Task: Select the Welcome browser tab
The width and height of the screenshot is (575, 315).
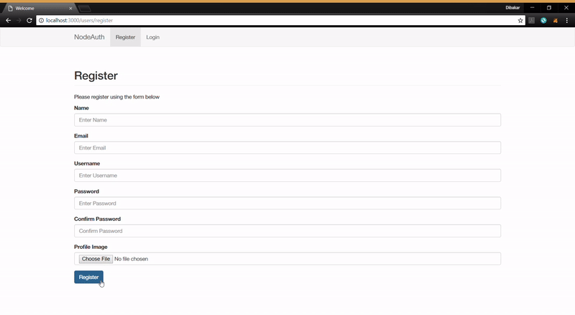Action: 39,8
